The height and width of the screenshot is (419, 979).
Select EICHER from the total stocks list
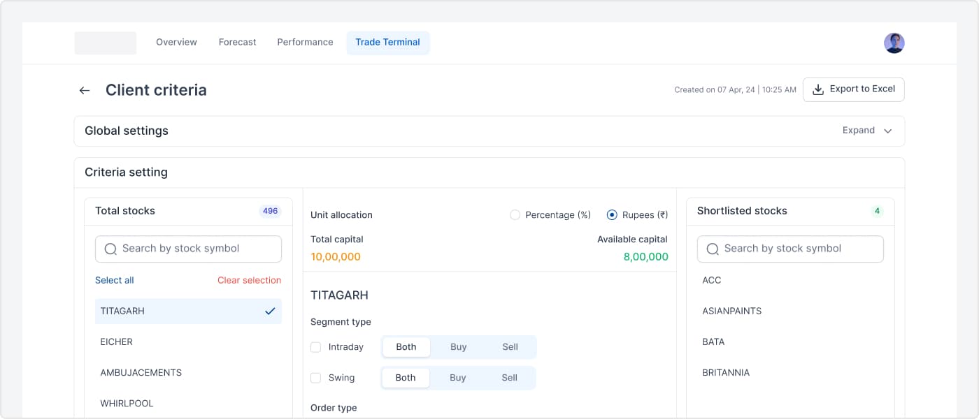click(188, 342)
